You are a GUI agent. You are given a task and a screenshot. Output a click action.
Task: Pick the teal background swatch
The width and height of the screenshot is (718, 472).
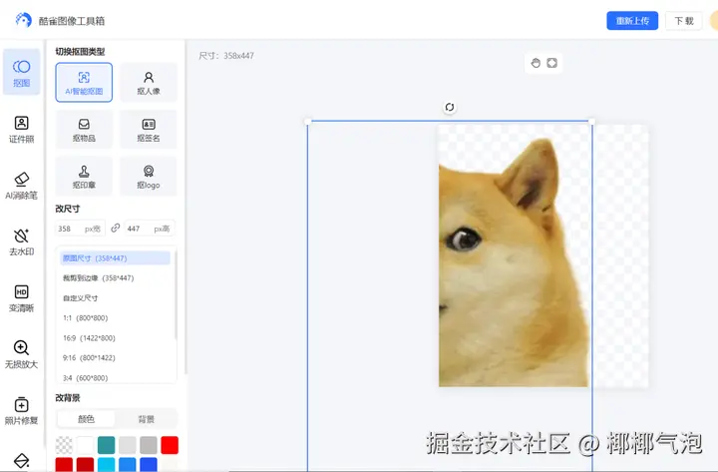pyautogui.click(x=107, y=445)
